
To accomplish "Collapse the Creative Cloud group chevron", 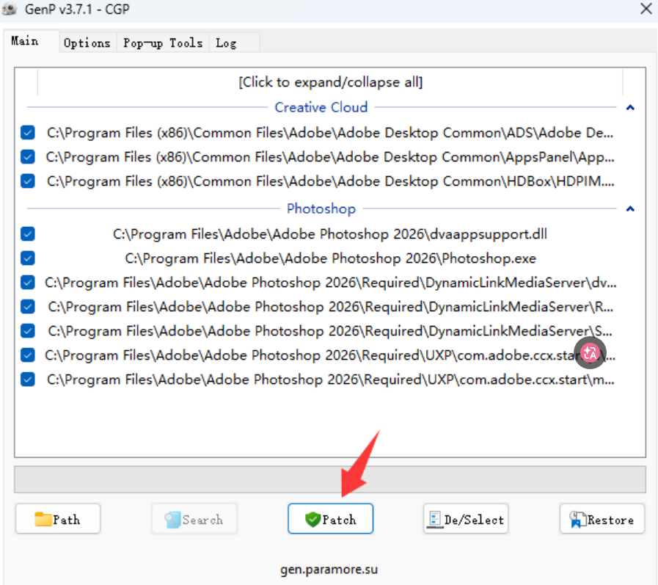I will (630, 107).
